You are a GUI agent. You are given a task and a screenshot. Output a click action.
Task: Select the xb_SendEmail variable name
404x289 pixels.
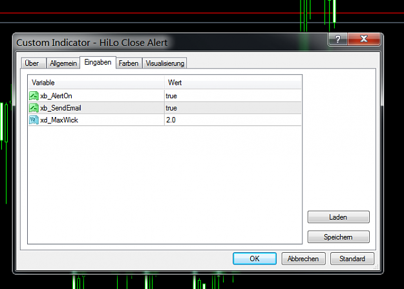(x=61, y=108)
